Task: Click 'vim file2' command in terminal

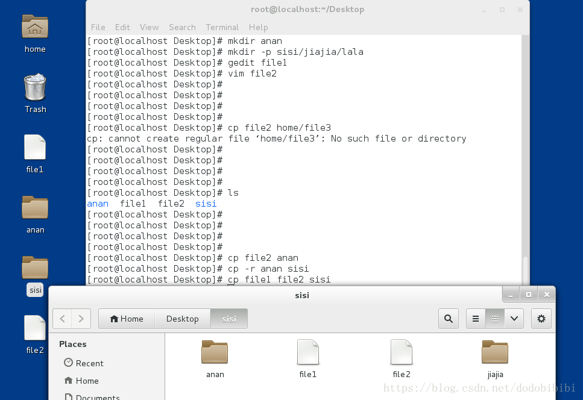Action: [252, 73]
